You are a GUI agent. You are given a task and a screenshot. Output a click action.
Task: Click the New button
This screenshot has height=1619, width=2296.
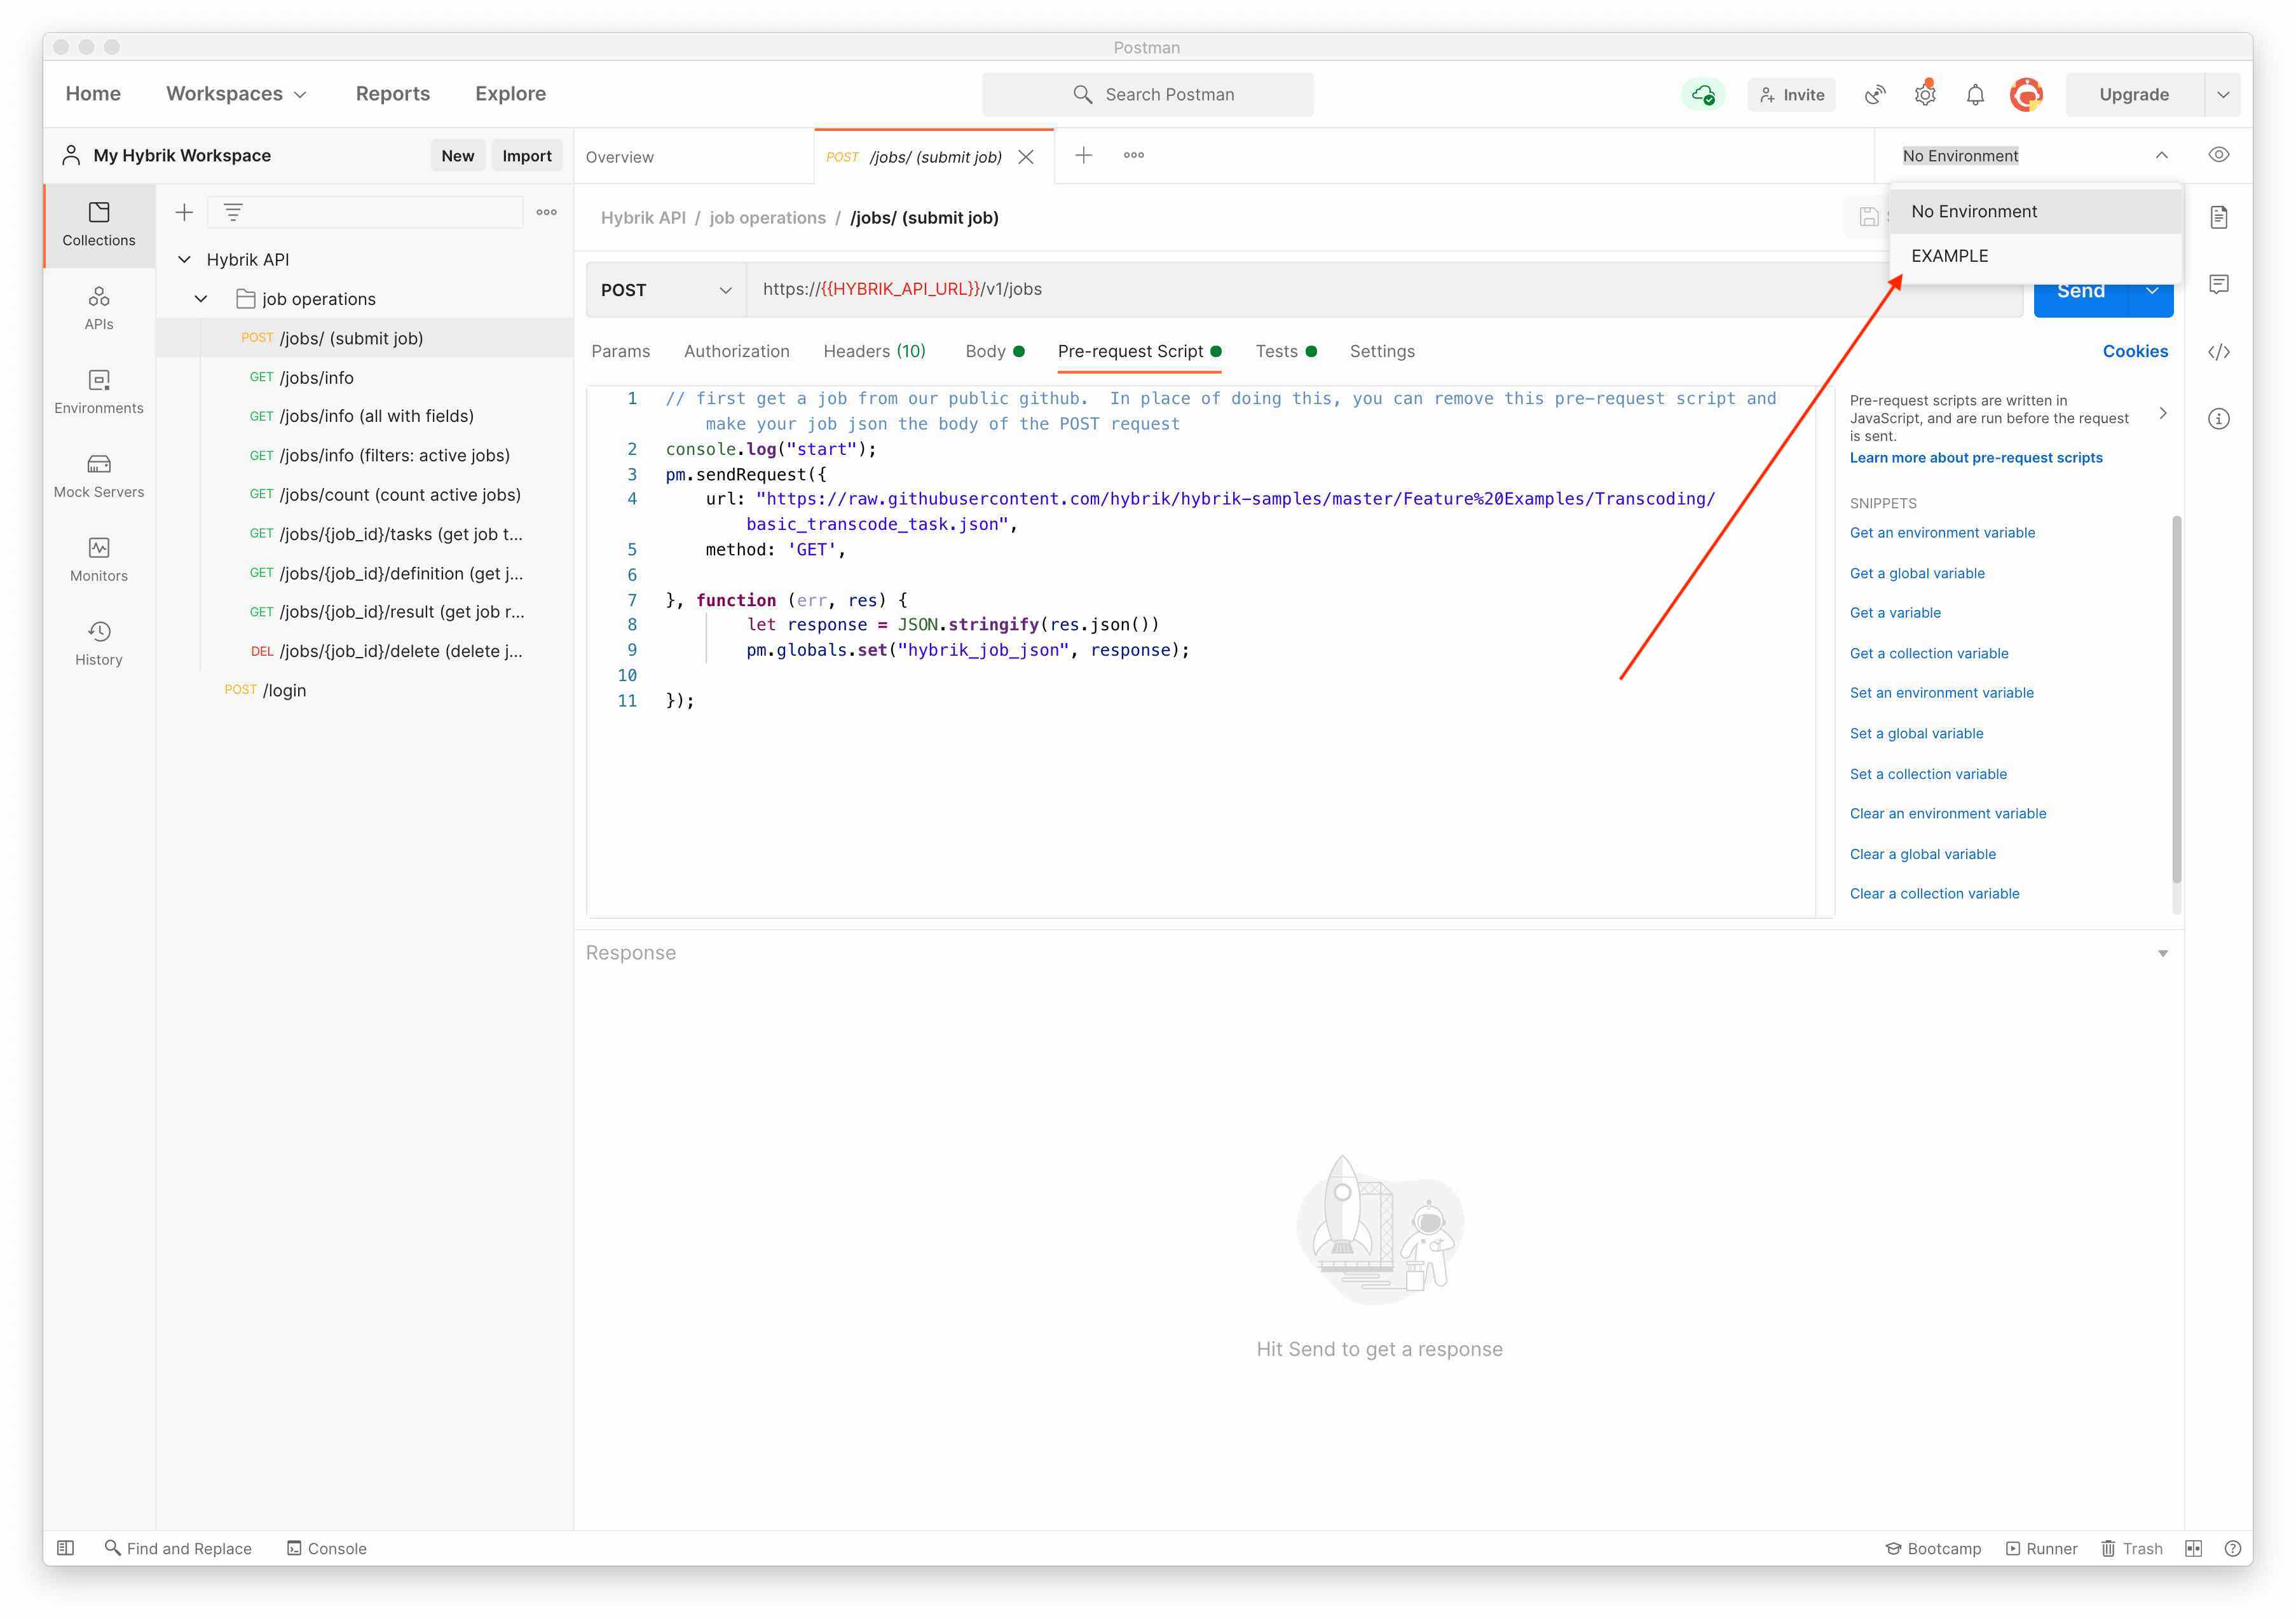tap(458, 155)
